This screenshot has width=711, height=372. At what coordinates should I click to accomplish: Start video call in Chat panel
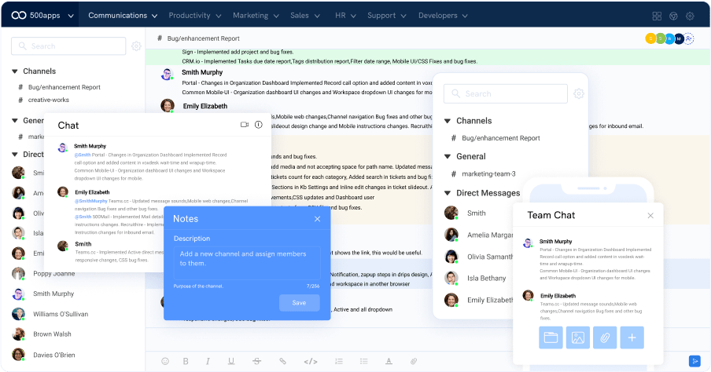point(244,125)
